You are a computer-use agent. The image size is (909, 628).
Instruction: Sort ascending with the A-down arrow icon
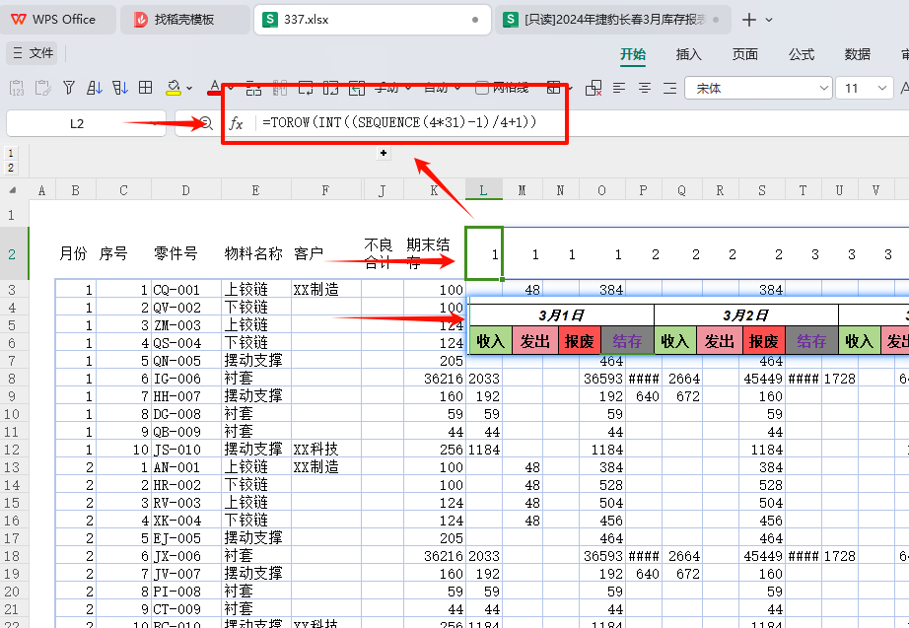pyautogui.click(x=95, y=88)
